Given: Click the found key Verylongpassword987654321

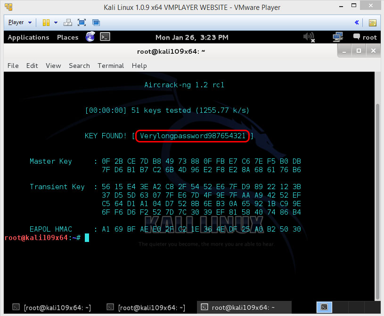Looking at the screenshot, I should tap(193, 135).
